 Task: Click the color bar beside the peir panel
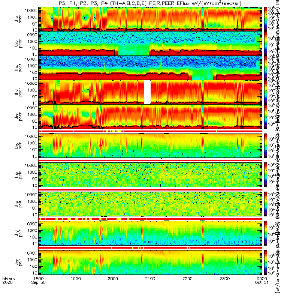pos(266,262)
